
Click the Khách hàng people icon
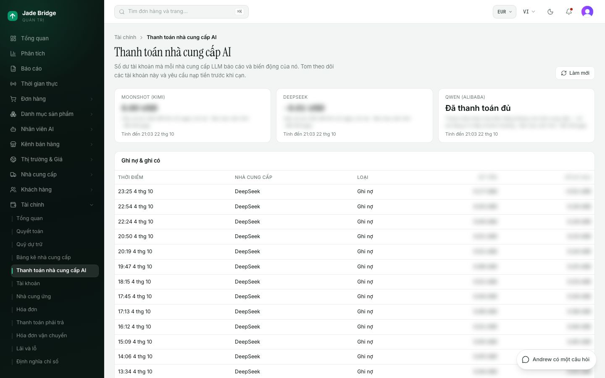(13, 189)
